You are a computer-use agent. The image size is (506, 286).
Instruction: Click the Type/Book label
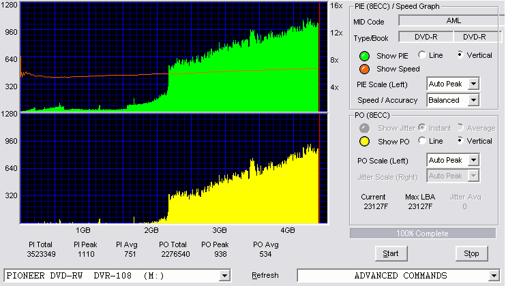click(371, 38)
